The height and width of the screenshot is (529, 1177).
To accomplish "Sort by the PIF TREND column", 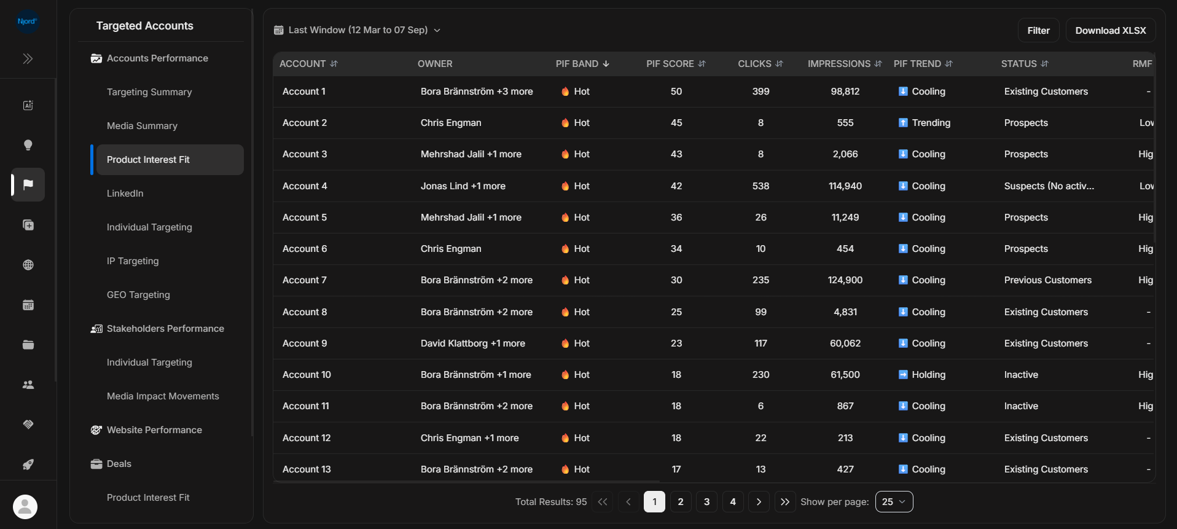I will (948, 64).
